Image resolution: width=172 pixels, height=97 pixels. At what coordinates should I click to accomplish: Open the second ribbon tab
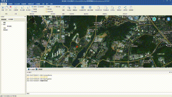(x=10, y=4)
